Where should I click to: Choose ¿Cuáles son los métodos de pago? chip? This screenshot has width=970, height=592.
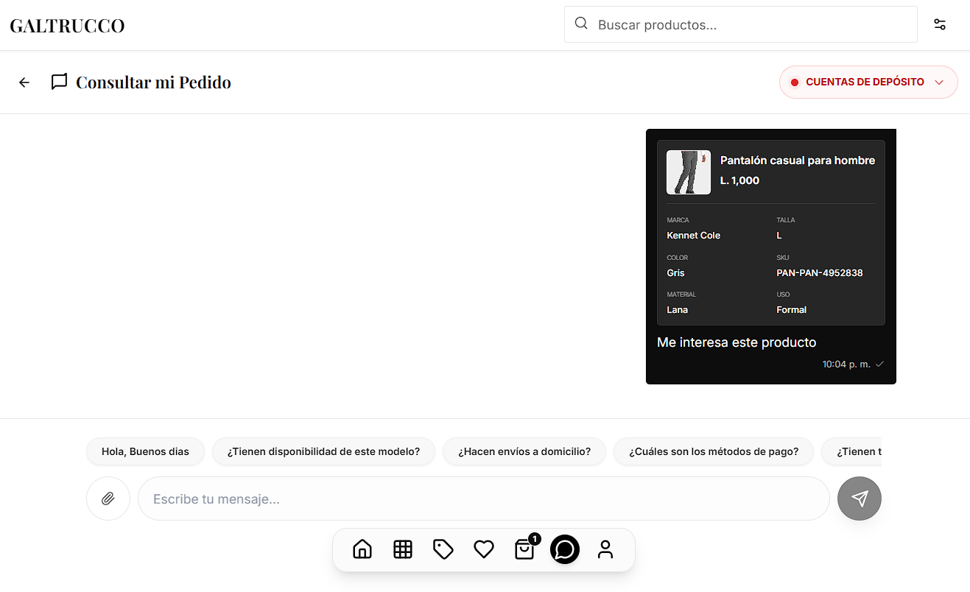click(x=713, y=451)
